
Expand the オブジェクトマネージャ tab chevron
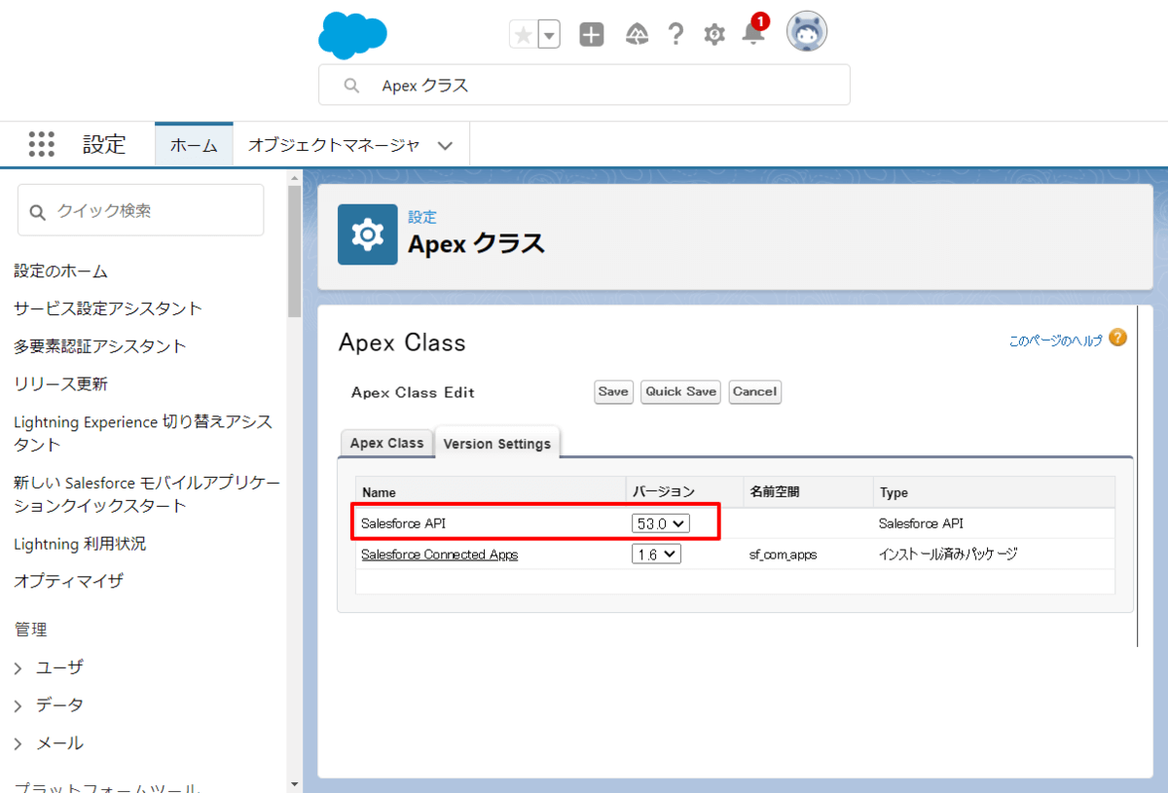point(445,145)
